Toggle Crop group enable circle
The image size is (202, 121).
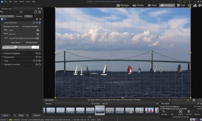point(40,60)
